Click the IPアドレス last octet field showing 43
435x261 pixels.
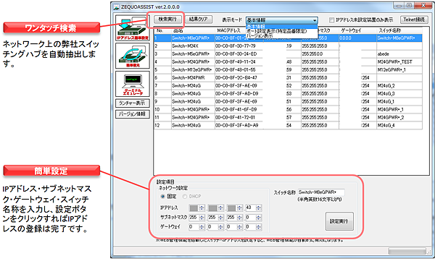pos(250,207)
